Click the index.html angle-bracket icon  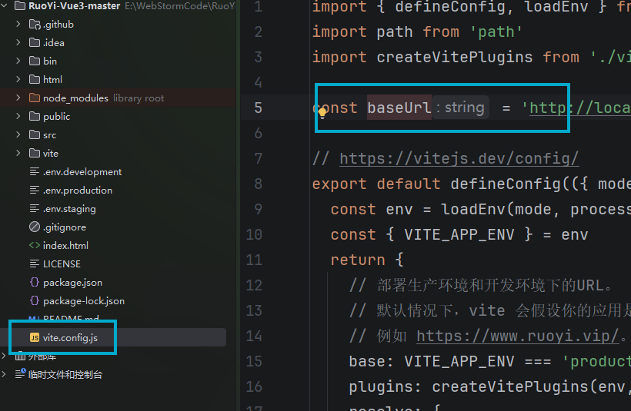pos(35,245)
